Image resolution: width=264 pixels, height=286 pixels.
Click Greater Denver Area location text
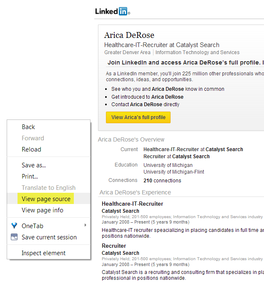tap(127, 52)
